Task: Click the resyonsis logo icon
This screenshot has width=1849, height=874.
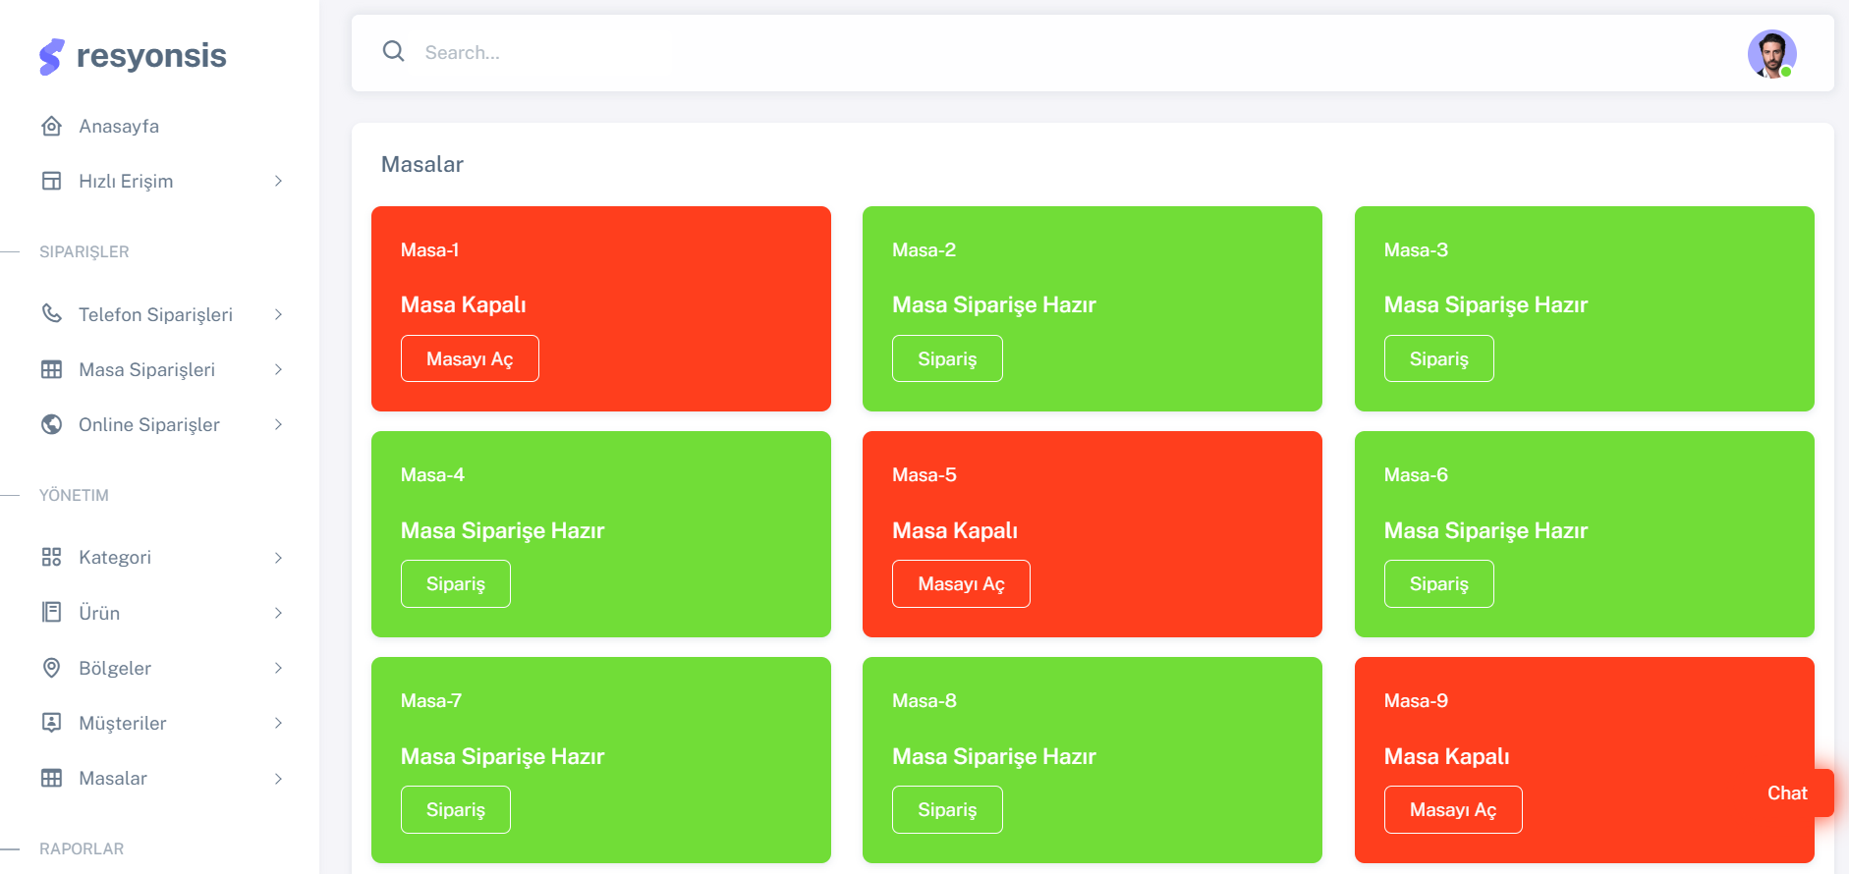Action: [x=52, y=57]
